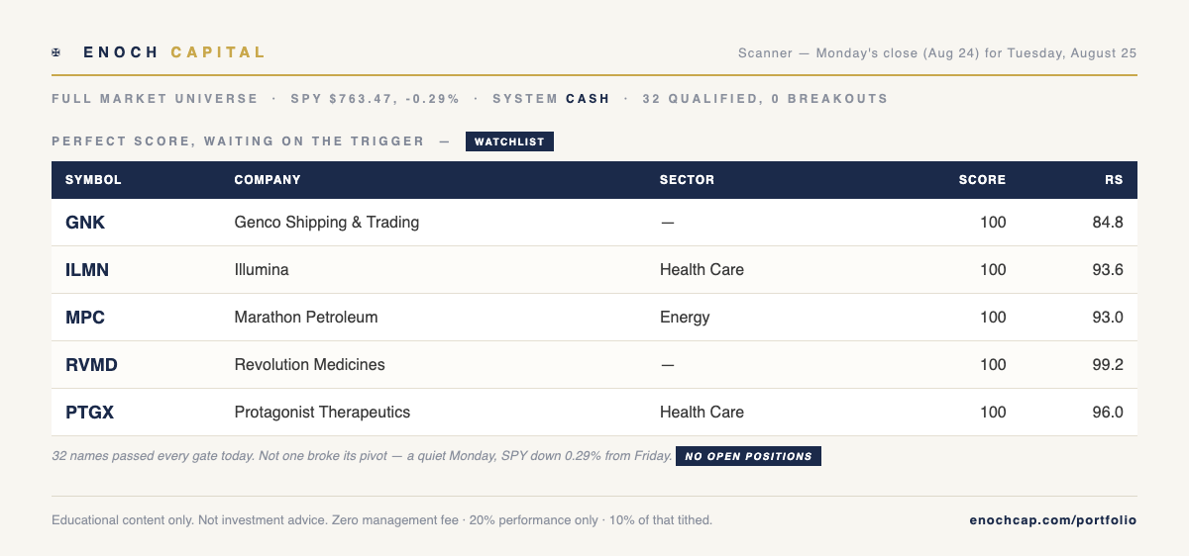1189x556 pixels.
Task: Click the SYSTEM CASH status text
Action: click(x=551, y=99)
